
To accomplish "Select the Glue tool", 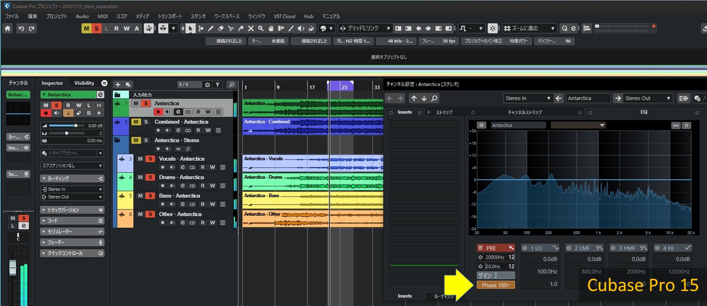I will 241,29.
